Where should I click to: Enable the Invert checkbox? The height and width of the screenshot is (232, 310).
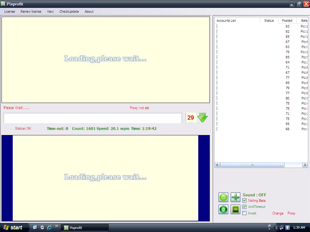tap(245, 213)
